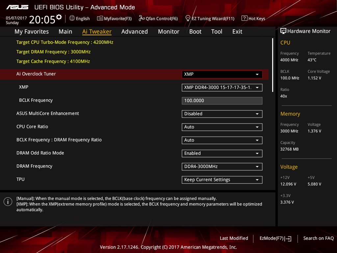Image resolution: width=337 pixels, height=253 pixels.
Task: Open the Advanced tab
Action: pos(135,32)
